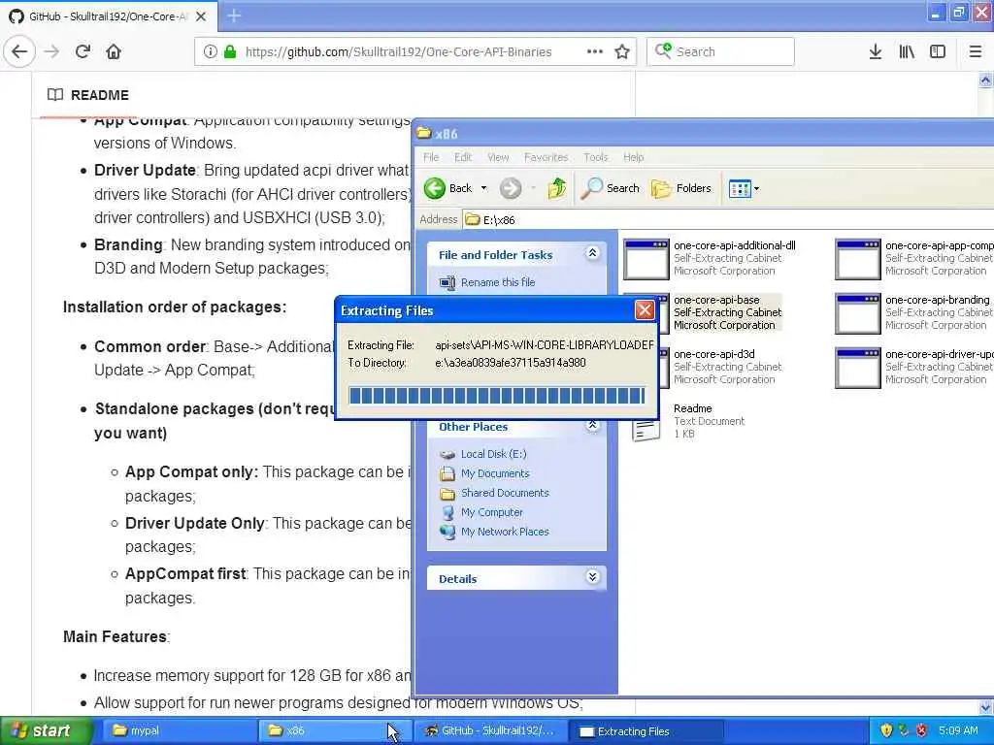Open Favorites menu in x86 window
Viewport: 994px width, 745px height.
(x=546, y=157)
